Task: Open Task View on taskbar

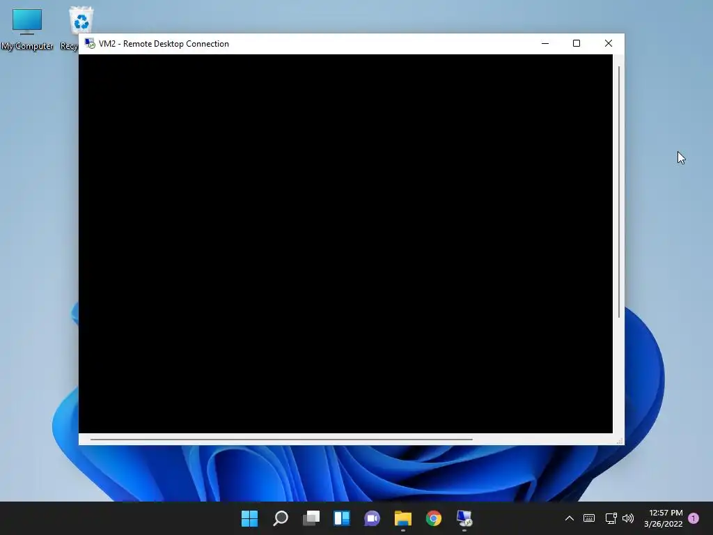Action: click(311, 518)
